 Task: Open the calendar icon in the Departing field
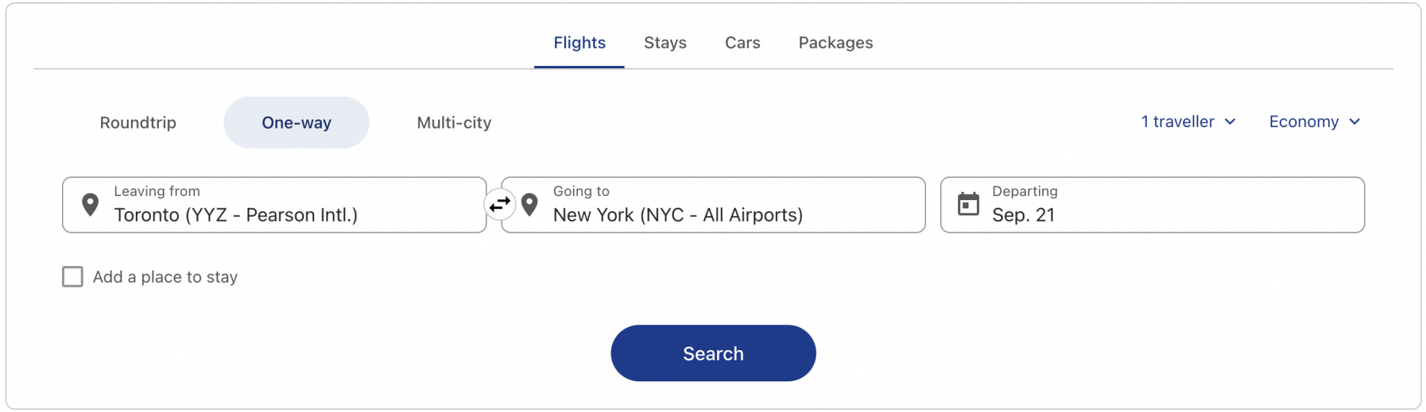coord(968,204)
